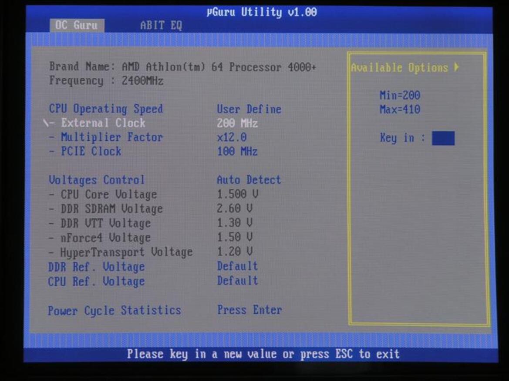Click the Max=410 value

coord(400,109)
